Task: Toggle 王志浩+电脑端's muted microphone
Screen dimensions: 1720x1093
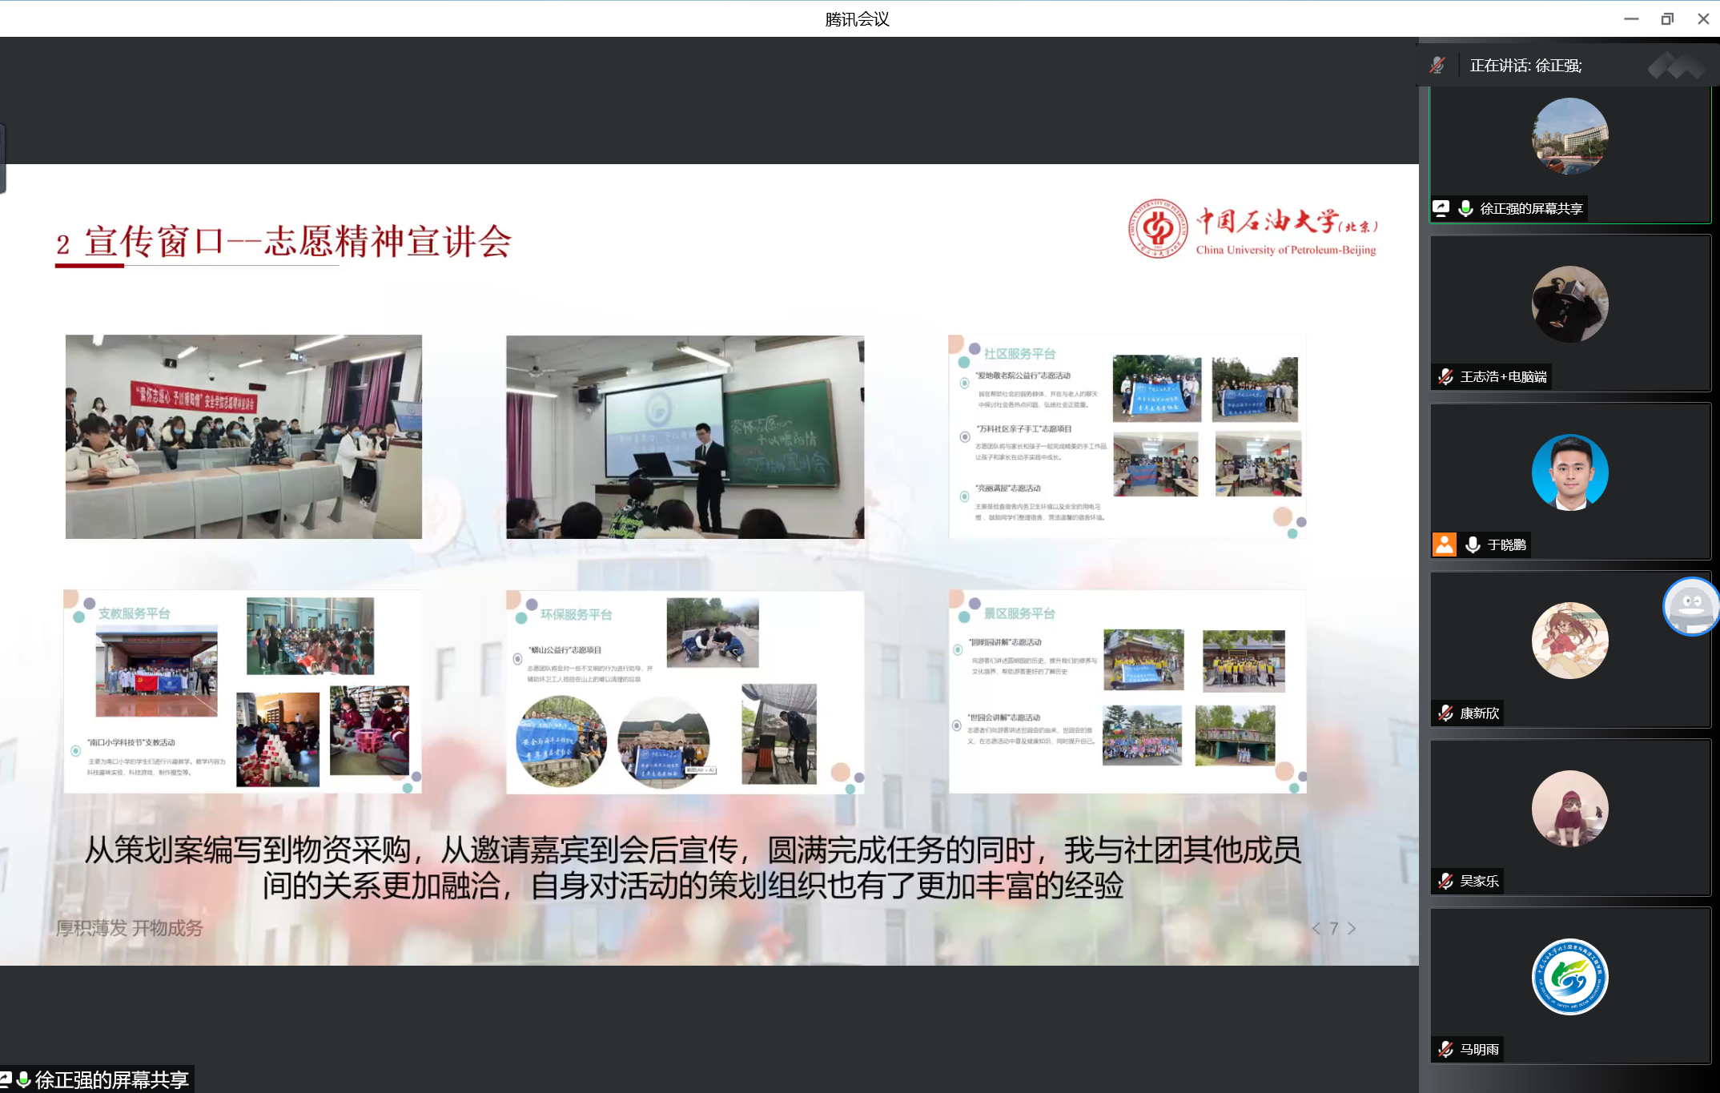Action: [x=1444, y=376]
